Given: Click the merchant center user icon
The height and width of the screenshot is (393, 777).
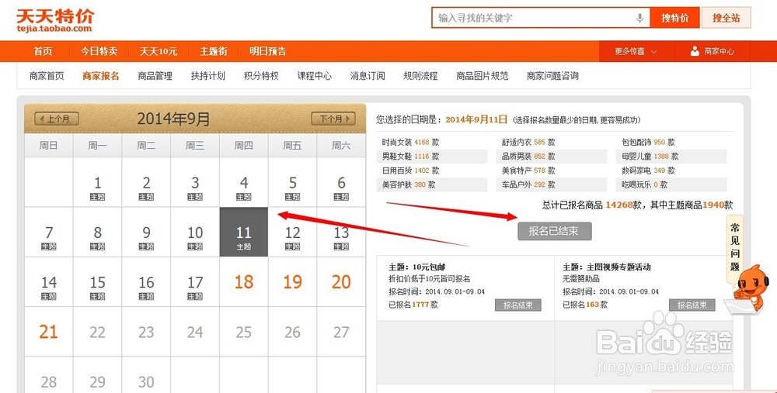Looking at the screenshot, I should point(695,51).
